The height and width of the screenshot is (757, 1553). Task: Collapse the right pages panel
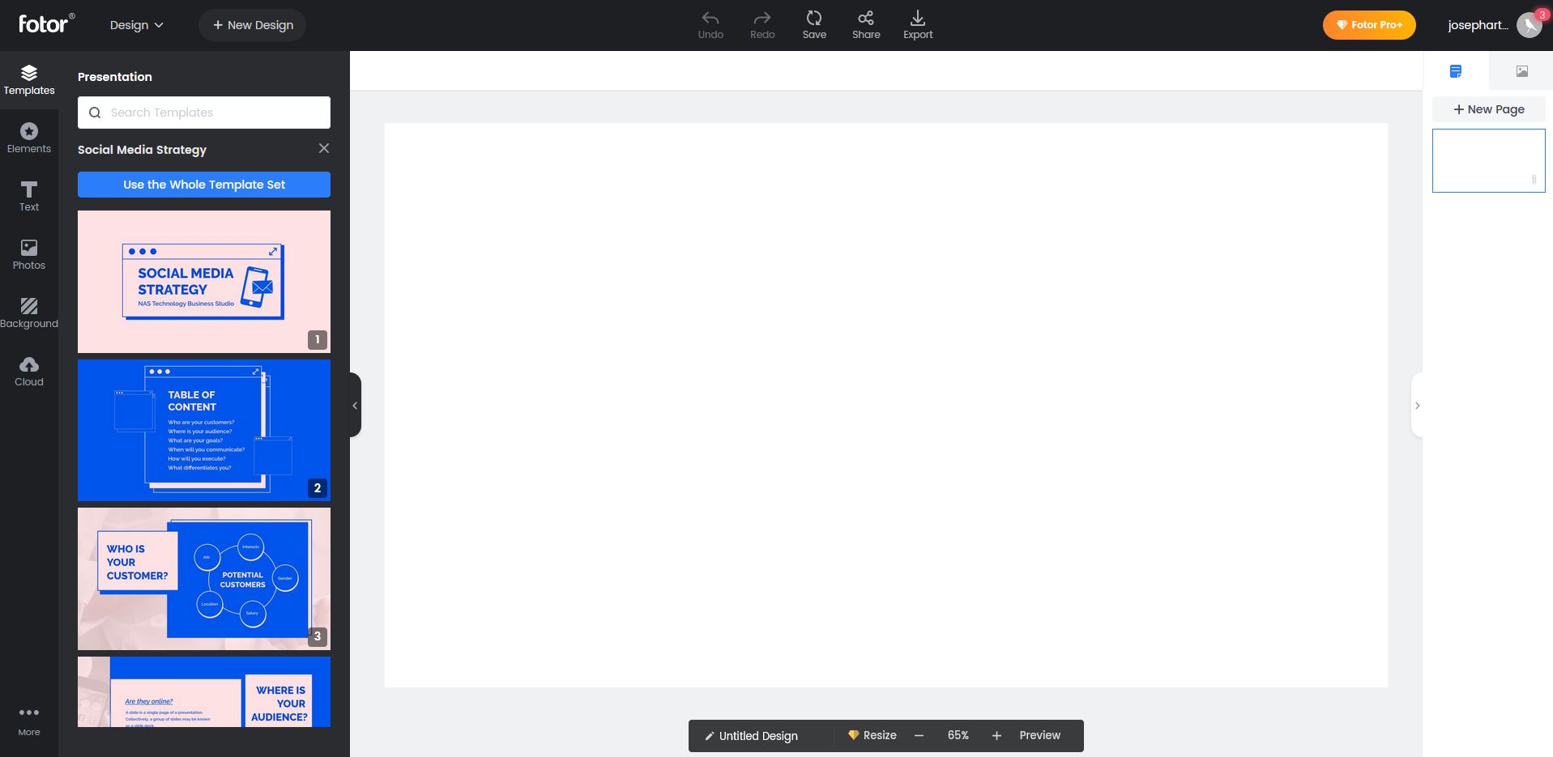click(1417, 406)
